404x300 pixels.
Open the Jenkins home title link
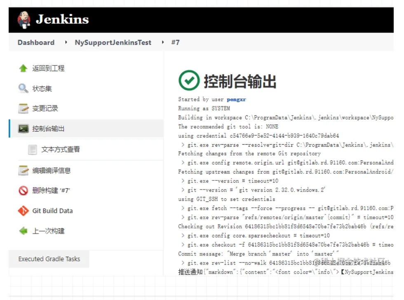point(62,19)
